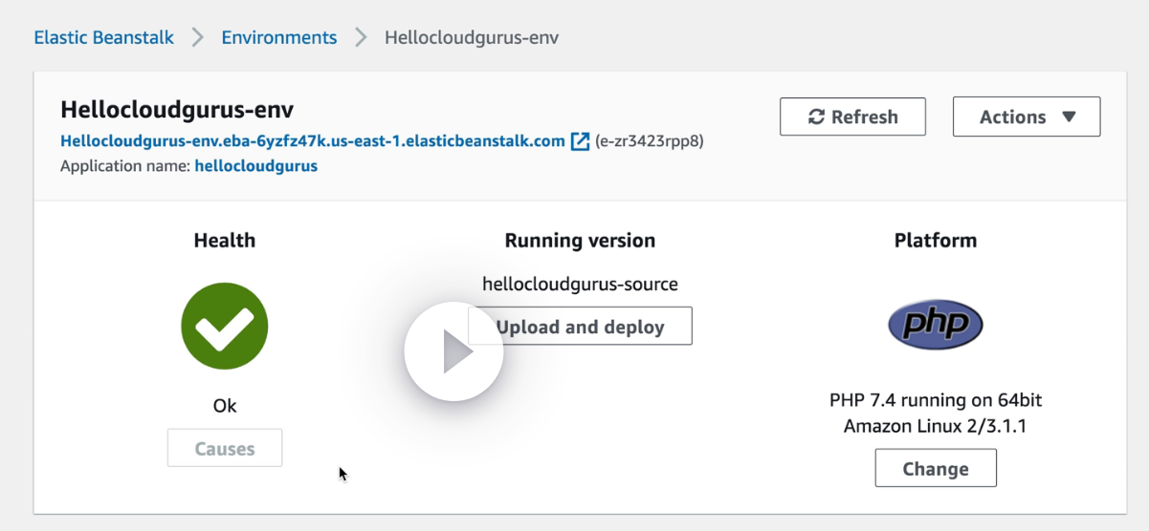This screenshot has width=1149, height=531.
Task: Click the green health checkmark icon
Action: click(x=224, y=327)
